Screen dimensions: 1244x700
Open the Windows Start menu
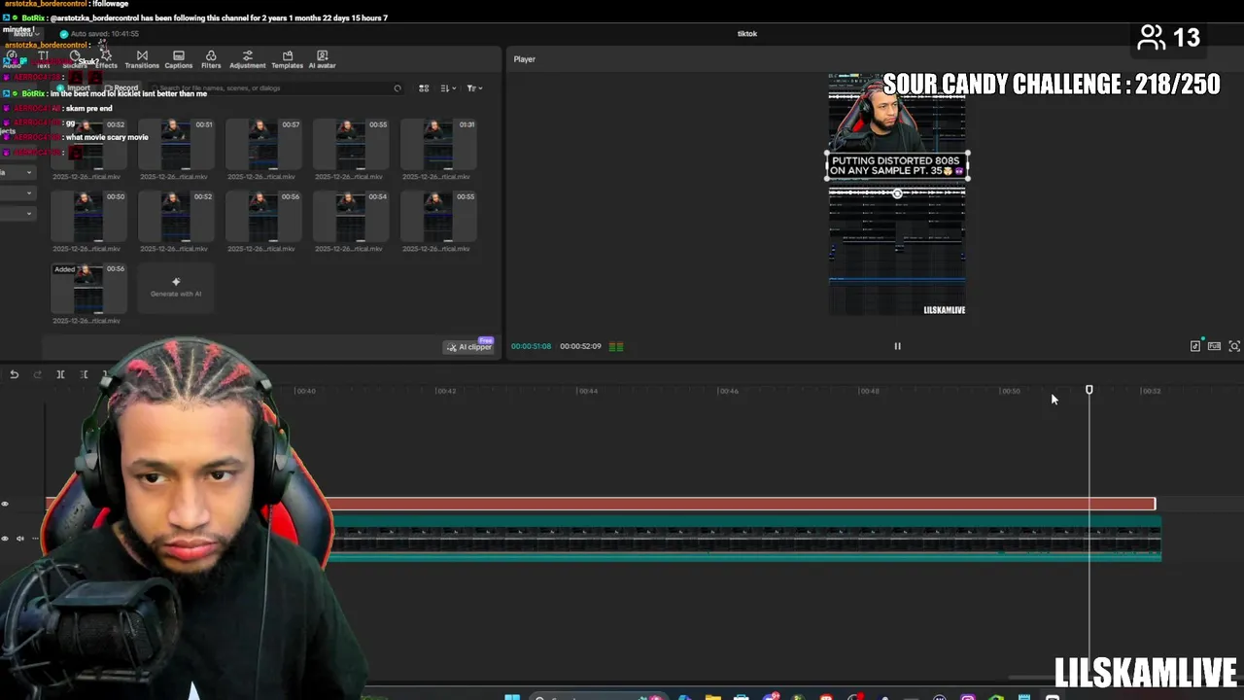(512, 696)
